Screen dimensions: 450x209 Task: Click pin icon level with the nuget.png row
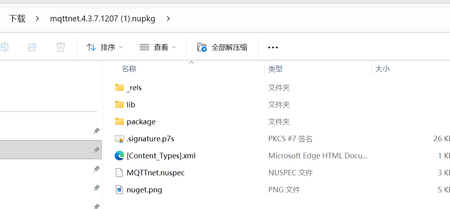pyautogui.click(x=97, y=188)
